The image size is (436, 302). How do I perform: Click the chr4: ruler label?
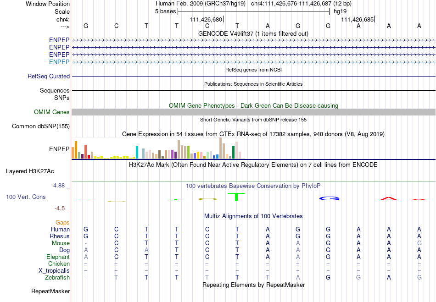click(x=63, y=19)
